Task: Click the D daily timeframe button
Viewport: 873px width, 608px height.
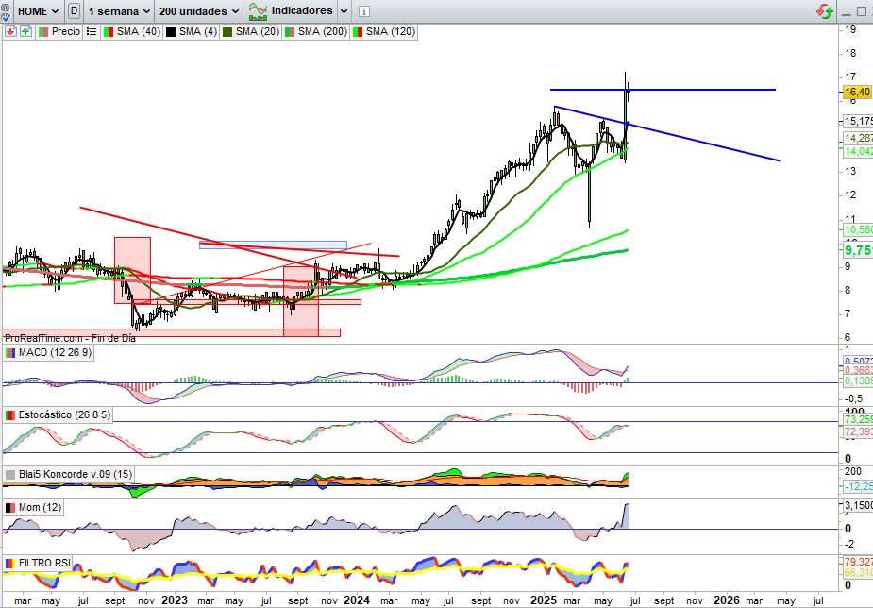Action: 75,11
